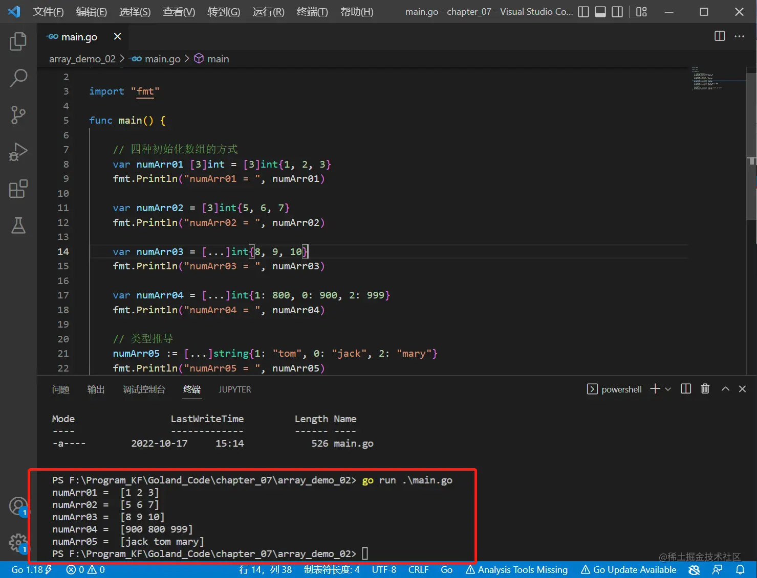Click line number 21 in gutter
757x578 pixels.
click(x=63, y=354)
